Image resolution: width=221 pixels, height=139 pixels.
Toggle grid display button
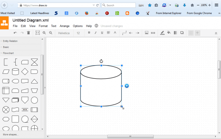click(x=191, y=33)
